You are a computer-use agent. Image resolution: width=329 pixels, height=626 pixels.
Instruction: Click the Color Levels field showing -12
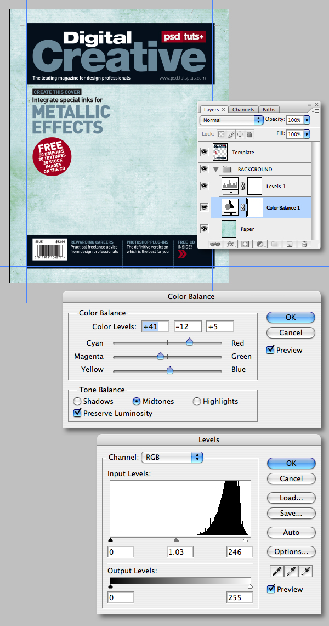tap(188, 326)
